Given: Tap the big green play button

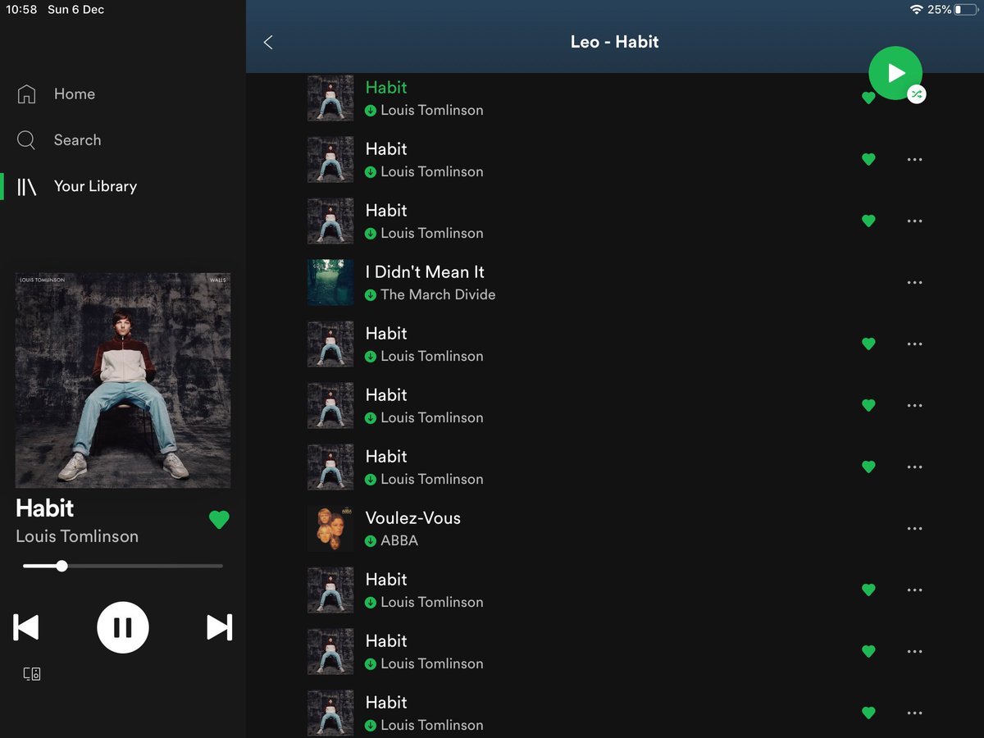Looking at the screenshot, I should [895, 73].
